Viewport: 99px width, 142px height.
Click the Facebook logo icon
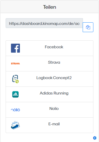[x=15, y=48]
